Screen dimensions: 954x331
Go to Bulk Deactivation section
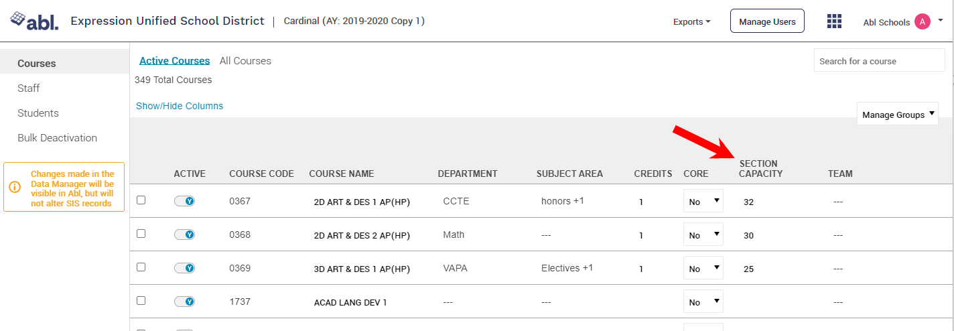[x=57, y=138]
